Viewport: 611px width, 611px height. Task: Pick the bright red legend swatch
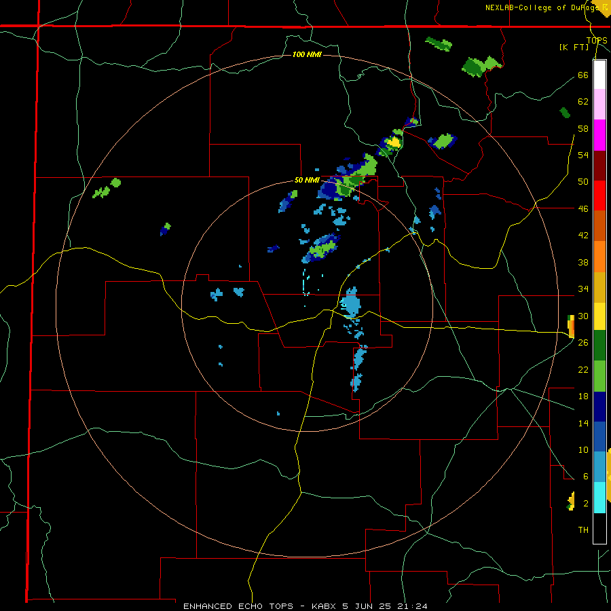click(599, 196)
